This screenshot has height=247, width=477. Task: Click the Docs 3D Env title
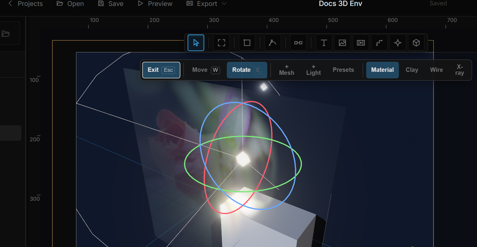pos(340,4)
